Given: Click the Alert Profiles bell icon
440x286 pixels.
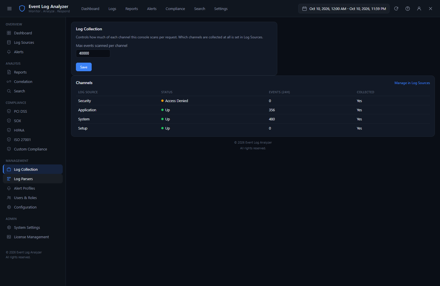Looking at the screenshot, I should pos(9,188).
